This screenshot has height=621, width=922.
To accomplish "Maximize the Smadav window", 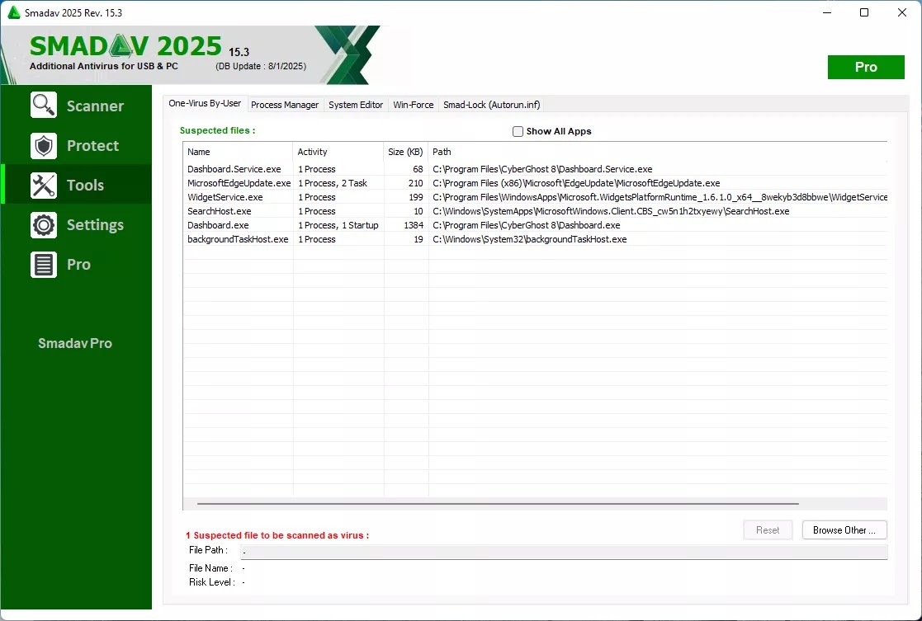I will [x=864, y=12].
